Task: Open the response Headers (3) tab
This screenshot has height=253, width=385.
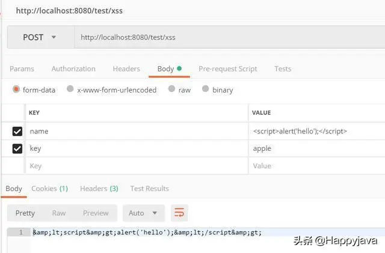Action: click(99, 189)
